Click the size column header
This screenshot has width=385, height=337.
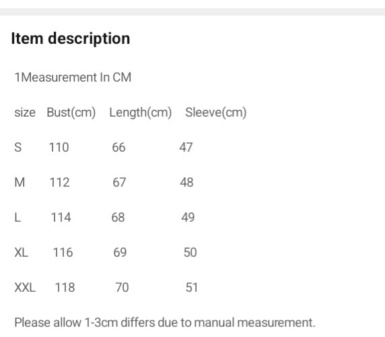(25, 113)
